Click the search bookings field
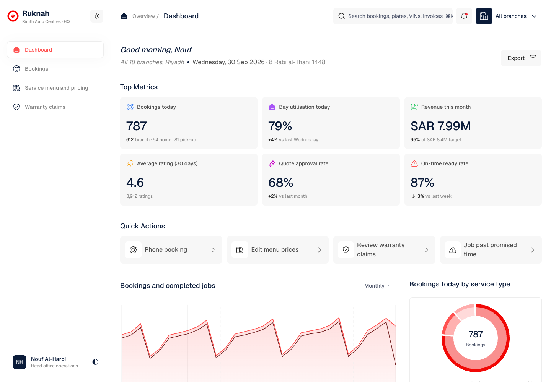551x382 pixels. [393, 16]
